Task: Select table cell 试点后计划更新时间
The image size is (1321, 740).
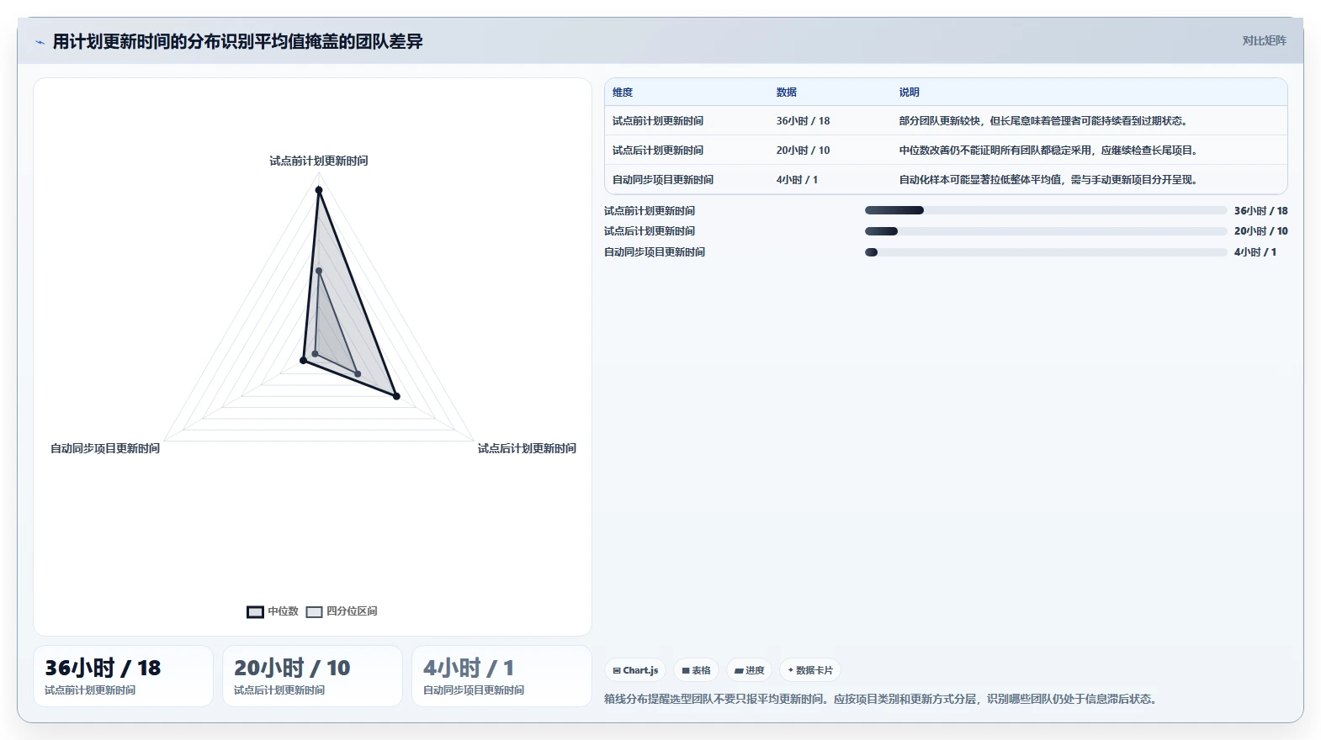Action: [658, 151]
